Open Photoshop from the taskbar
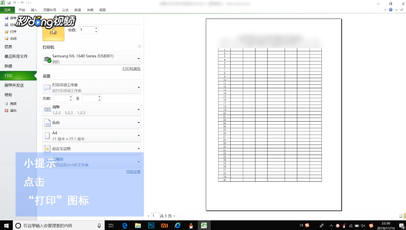This screenshot has height=230, width=406. [x=151, y=225]
